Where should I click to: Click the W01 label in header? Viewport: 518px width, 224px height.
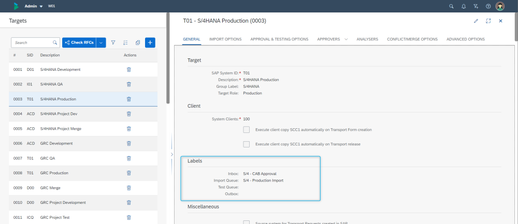[51, 6]
